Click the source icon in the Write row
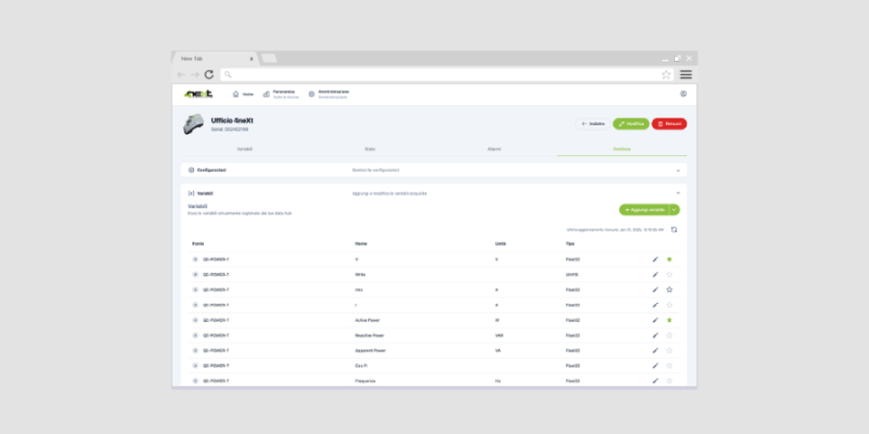Screen dimensions: 869x434 (x=195, y=275)
